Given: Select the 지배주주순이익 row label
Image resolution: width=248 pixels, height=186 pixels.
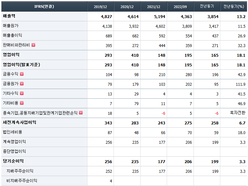Looking at the screenshot, I should pos(20,171).
